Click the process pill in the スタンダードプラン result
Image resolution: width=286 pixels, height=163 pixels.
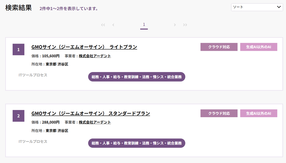coord(137,143)
